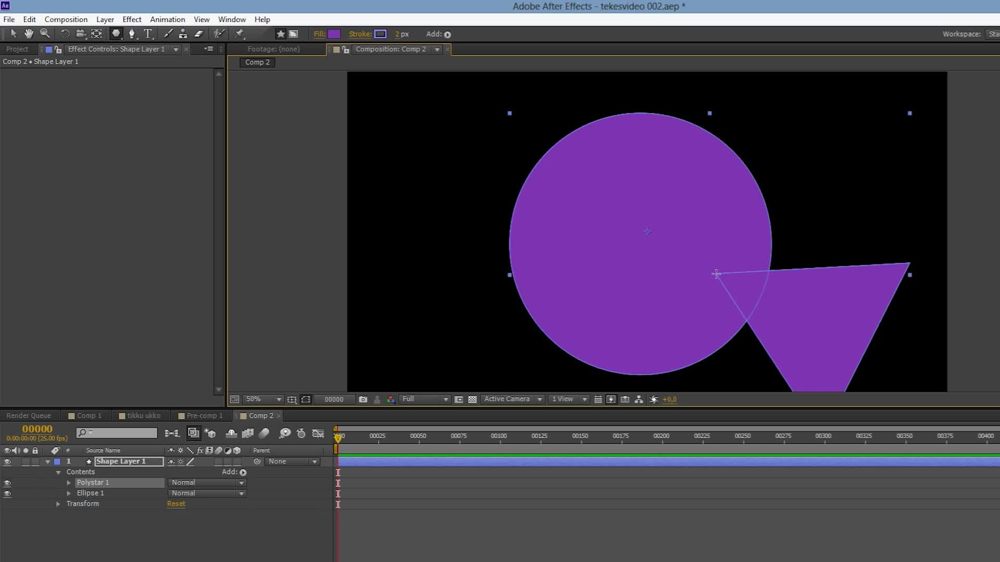Select the Horizontal Type tool
1000x562 pixels.
point(148,33)
